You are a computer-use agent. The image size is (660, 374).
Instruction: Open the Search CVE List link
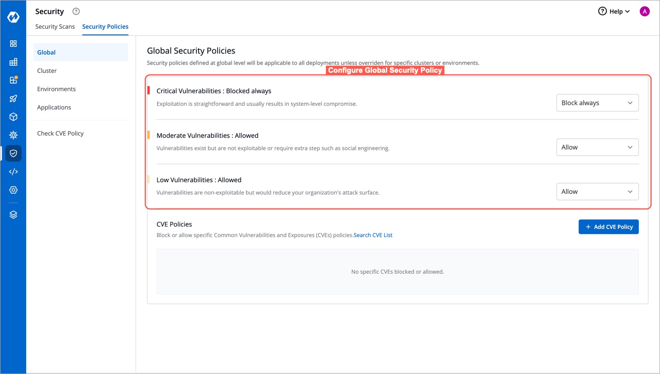pyautogui.click(x=373, y=235)
